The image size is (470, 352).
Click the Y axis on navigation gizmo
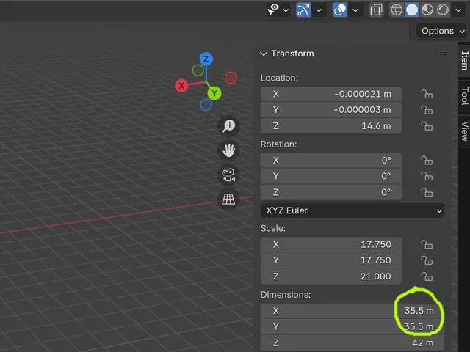(214, 93)
